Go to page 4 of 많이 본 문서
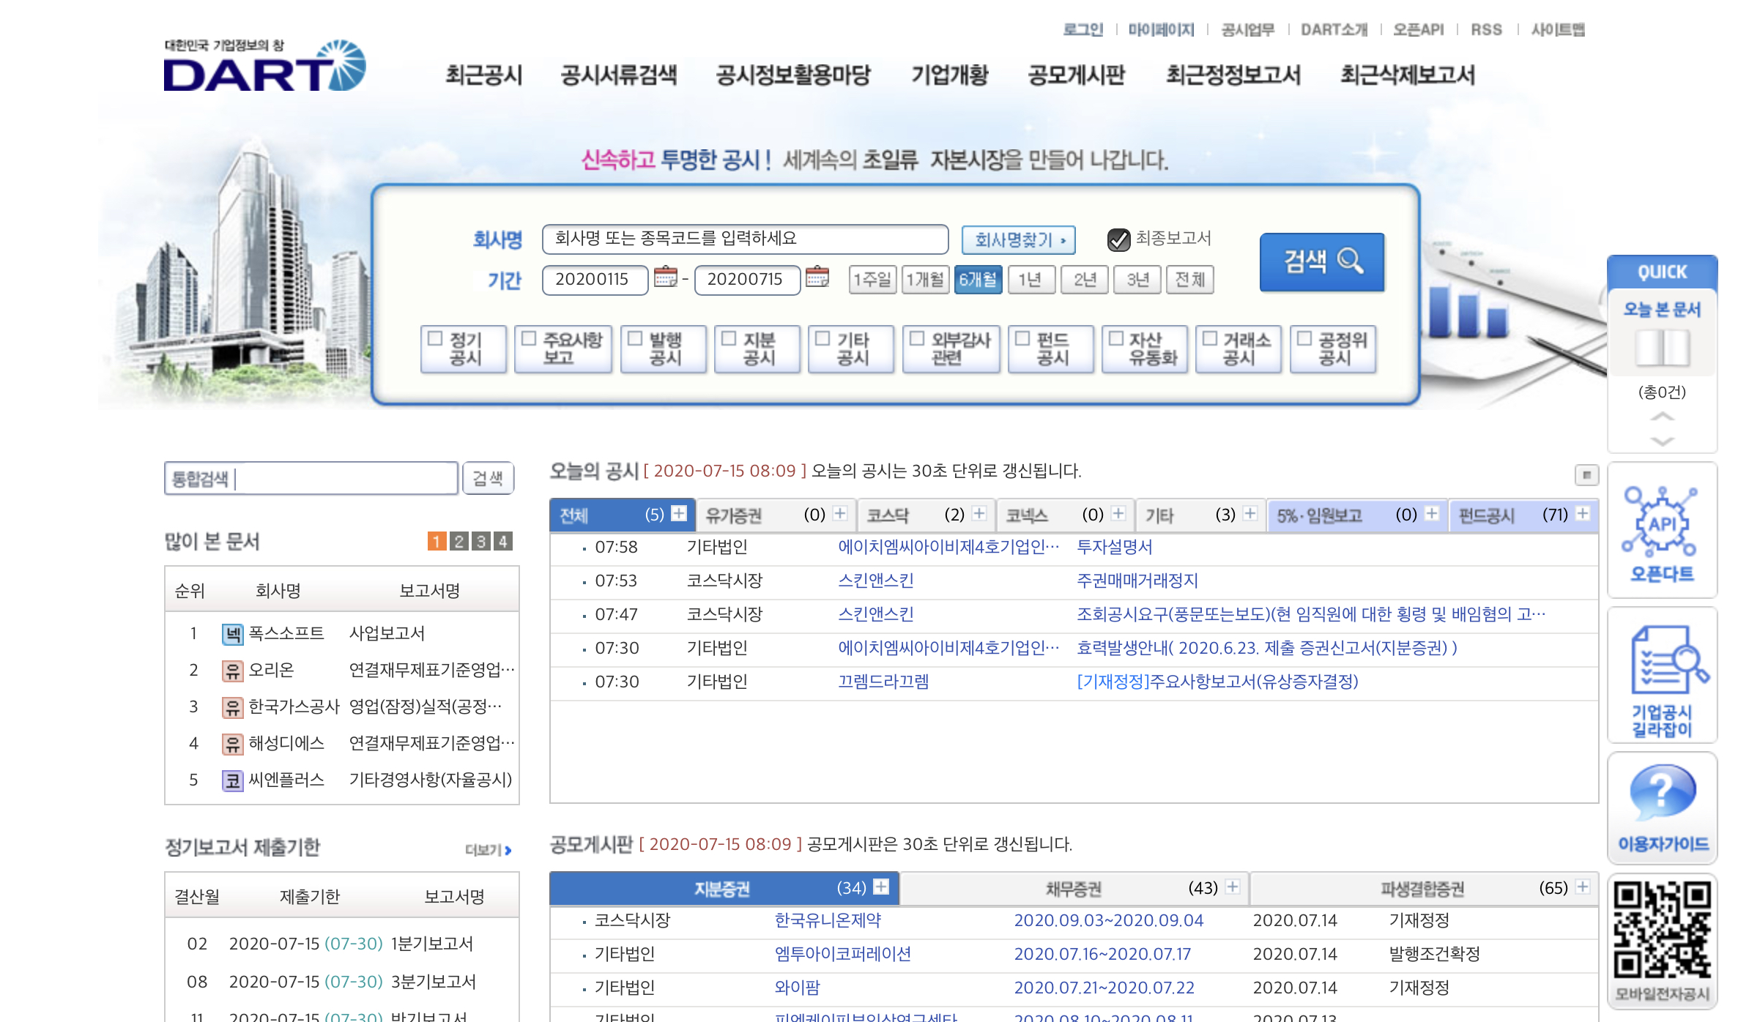 coord(502,541)
